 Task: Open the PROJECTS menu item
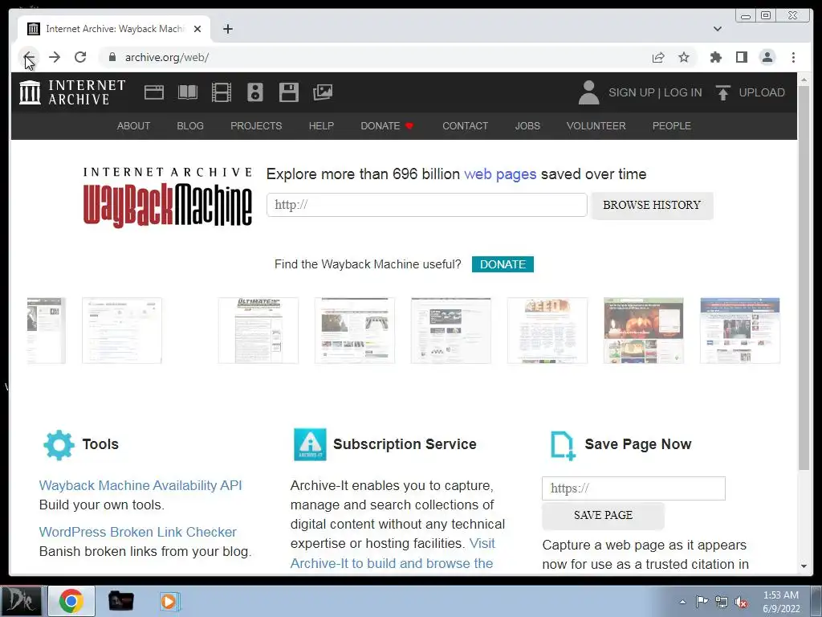[256, 126]
